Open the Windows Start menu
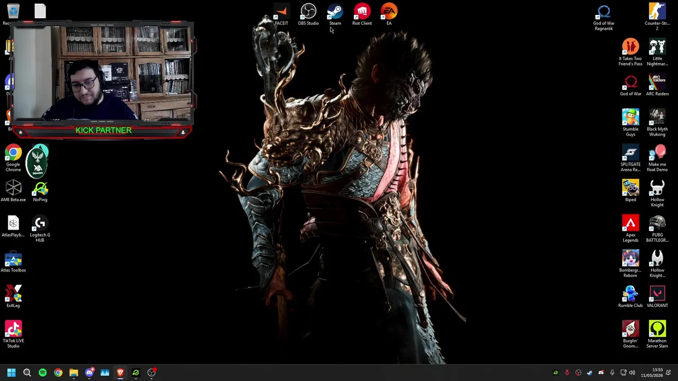The image size is (678, 381). pos(11,373)
